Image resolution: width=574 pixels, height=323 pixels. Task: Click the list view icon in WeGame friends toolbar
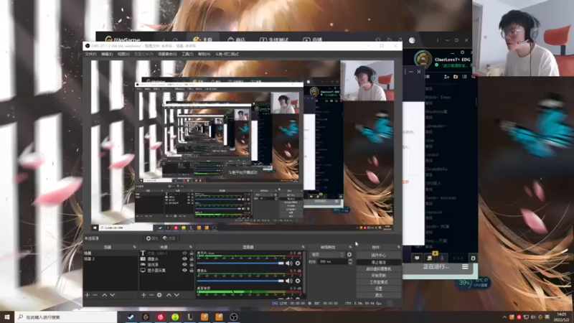464,77
